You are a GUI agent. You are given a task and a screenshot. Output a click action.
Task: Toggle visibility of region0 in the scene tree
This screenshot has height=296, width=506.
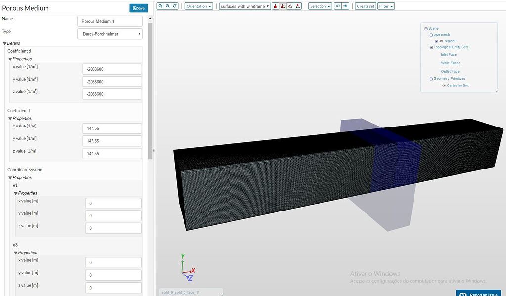tap(441, 41)
